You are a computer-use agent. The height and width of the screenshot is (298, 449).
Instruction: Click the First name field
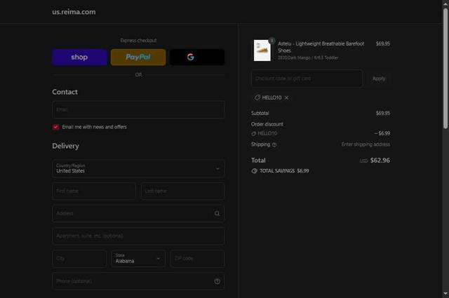[x=94, y=191]
